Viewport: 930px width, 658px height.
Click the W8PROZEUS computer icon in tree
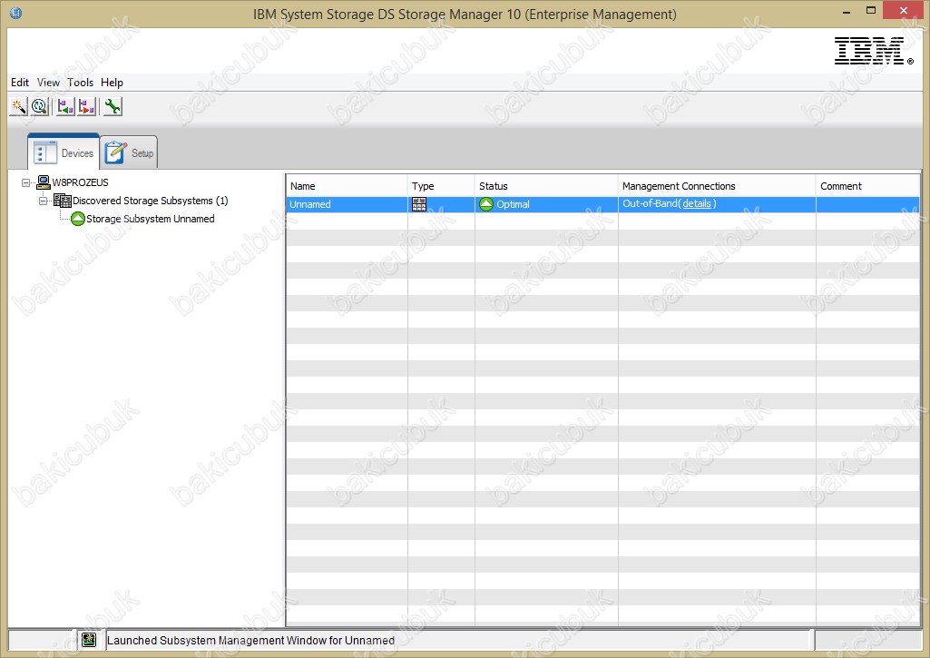[x=44, y=182]
